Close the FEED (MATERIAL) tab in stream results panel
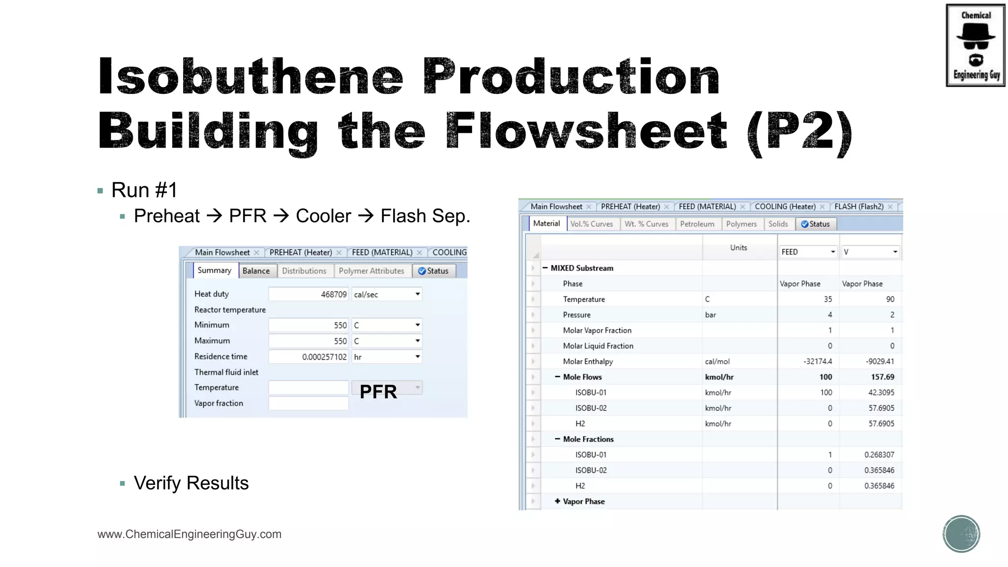This screenshot has width=1008, height=567. pyautogui.click(x=743, y=207)
